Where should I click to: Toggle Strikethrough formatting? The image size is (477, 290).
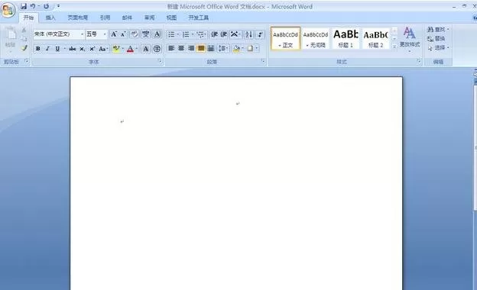73,49
